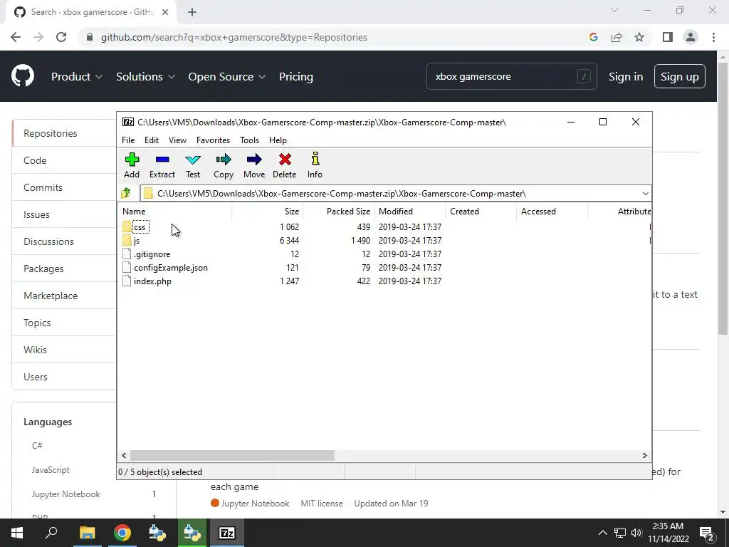Open Chrome profile avatar
The width and height of the screenshot is (729, 547).
tap(691, 37)
